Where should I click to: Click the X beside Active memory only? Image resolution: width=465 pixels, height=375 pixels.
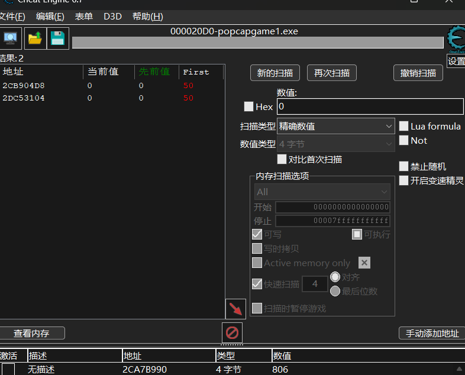point(364,263)
